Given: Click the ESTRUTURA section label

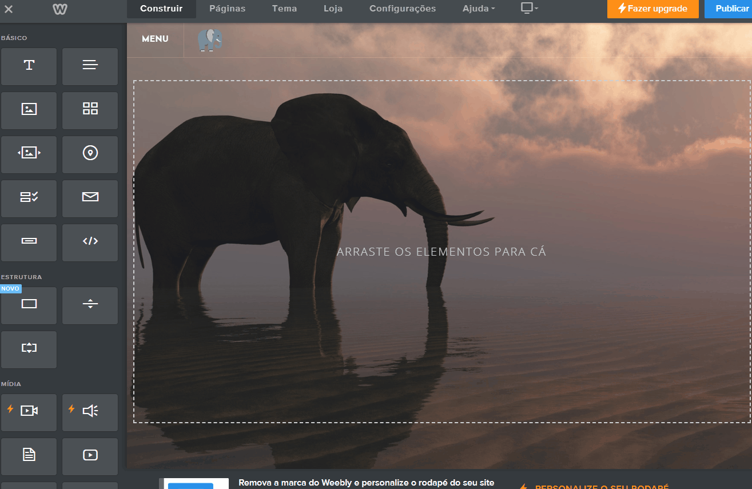Looking at the screenshot, I should tap(22, 277).
